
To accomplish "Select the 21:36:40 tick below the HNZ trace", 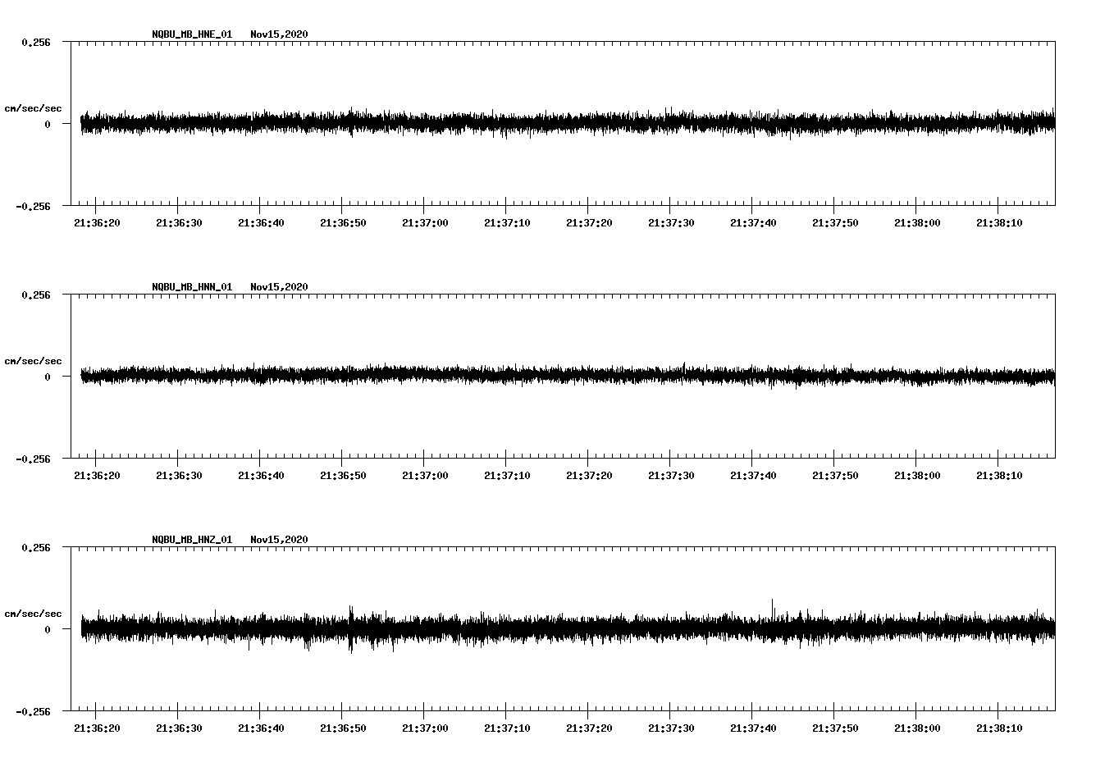I will (260, 726).
